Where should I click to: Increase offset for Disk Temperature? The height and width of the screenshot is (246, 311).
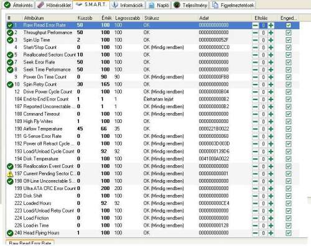(x=271, y=159)
